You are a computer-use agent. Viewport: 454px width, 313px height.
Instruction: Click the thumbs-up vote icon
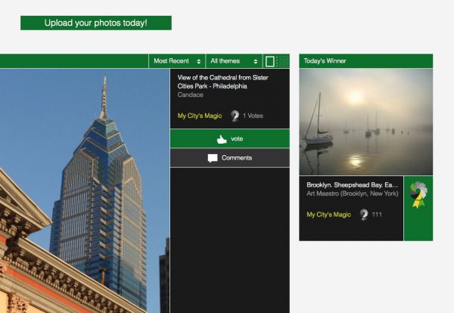pyautogui.click(x=222, y=139)
